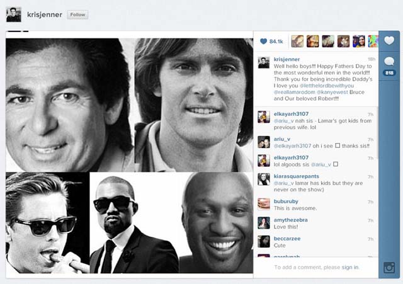Open first elkayarh3107 commenter username

pyautogui.click(x=291, y=114)
